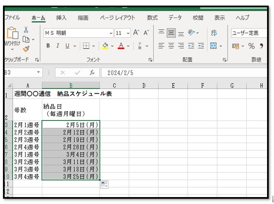Click the Paste clipboard icon
The image size is (274, 204).
tap(13, 33)
